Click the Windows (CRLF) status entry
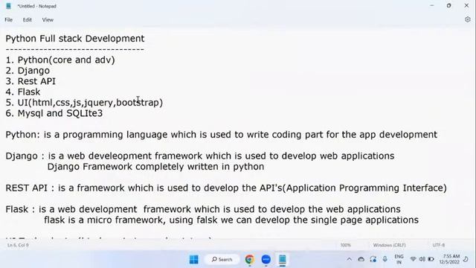476x268 pixels. coord(389,245)
